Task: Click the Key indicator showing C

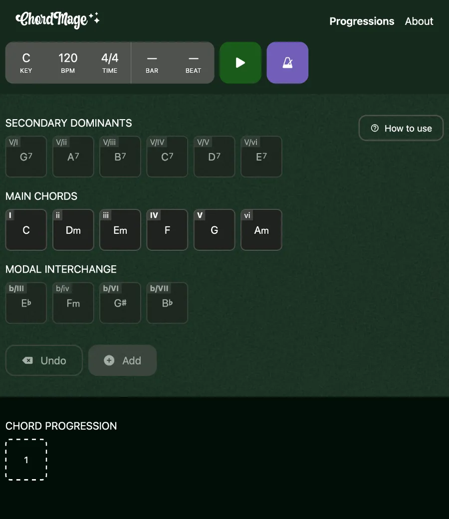Action: click(26, 62)
